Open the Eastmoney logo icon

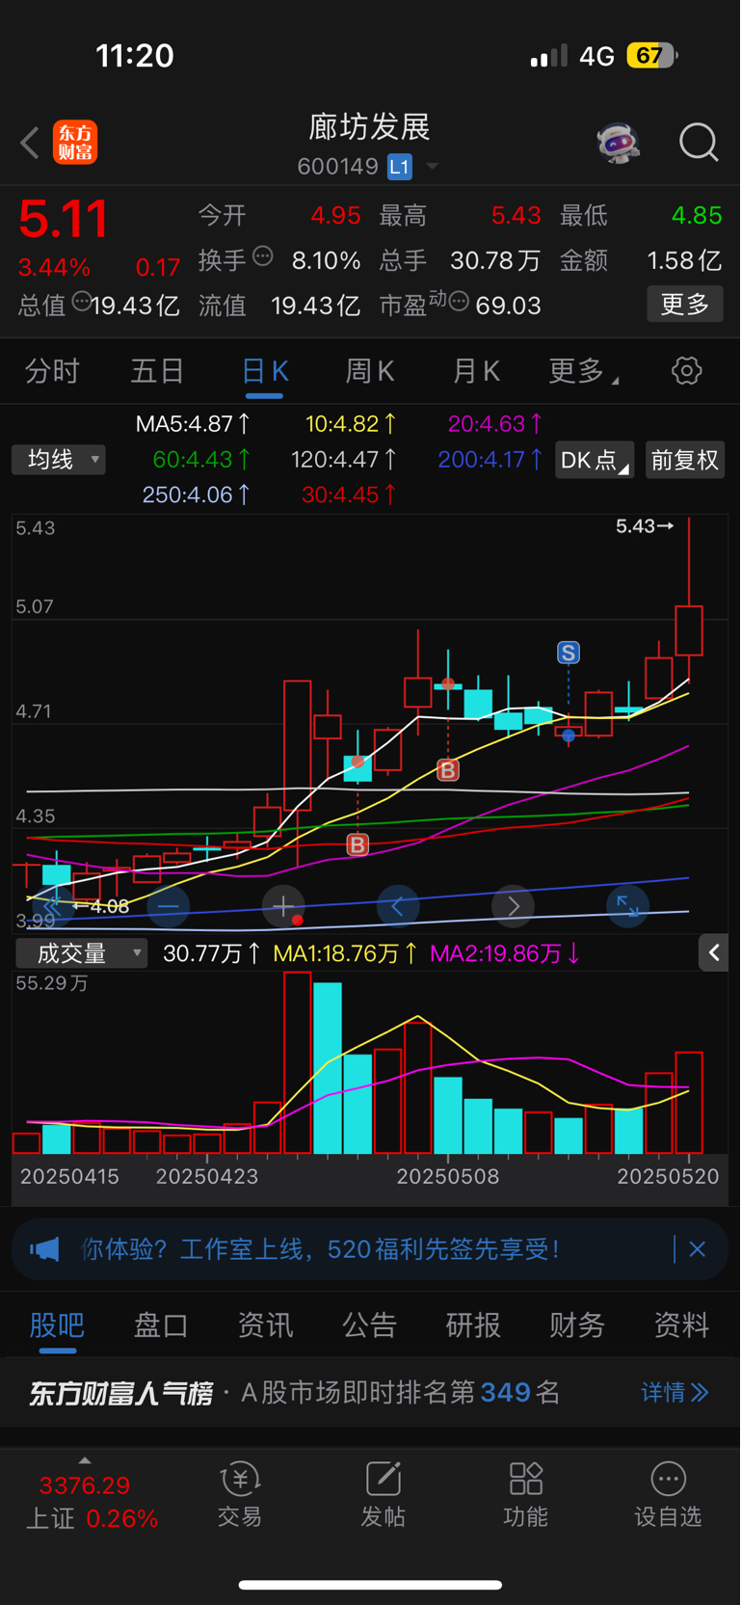[75, 143]
